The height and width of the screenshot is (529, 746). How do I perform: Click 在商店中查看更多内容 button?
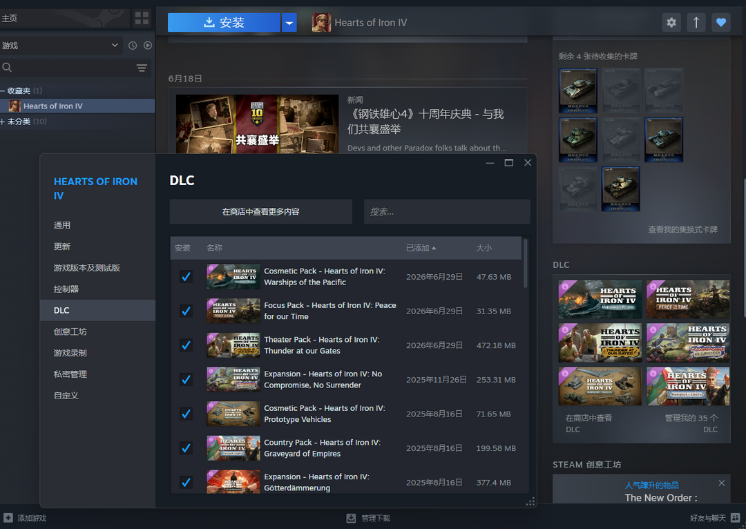(x=260, y=212)
